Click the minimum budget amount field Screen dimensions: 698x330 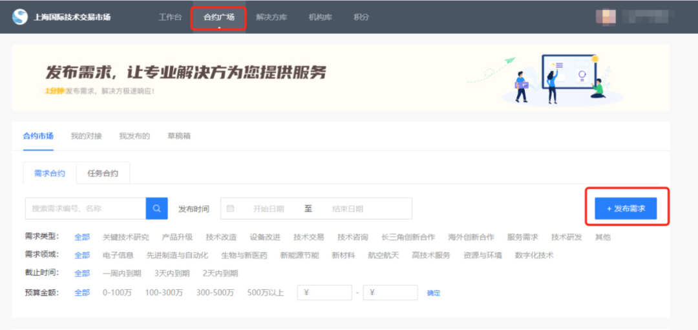tap(325, 292)
